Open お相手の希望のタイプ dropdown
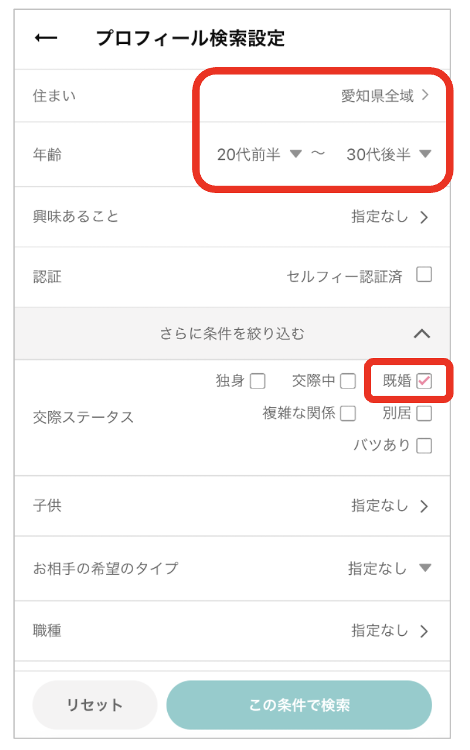 (x=425, y=569)
